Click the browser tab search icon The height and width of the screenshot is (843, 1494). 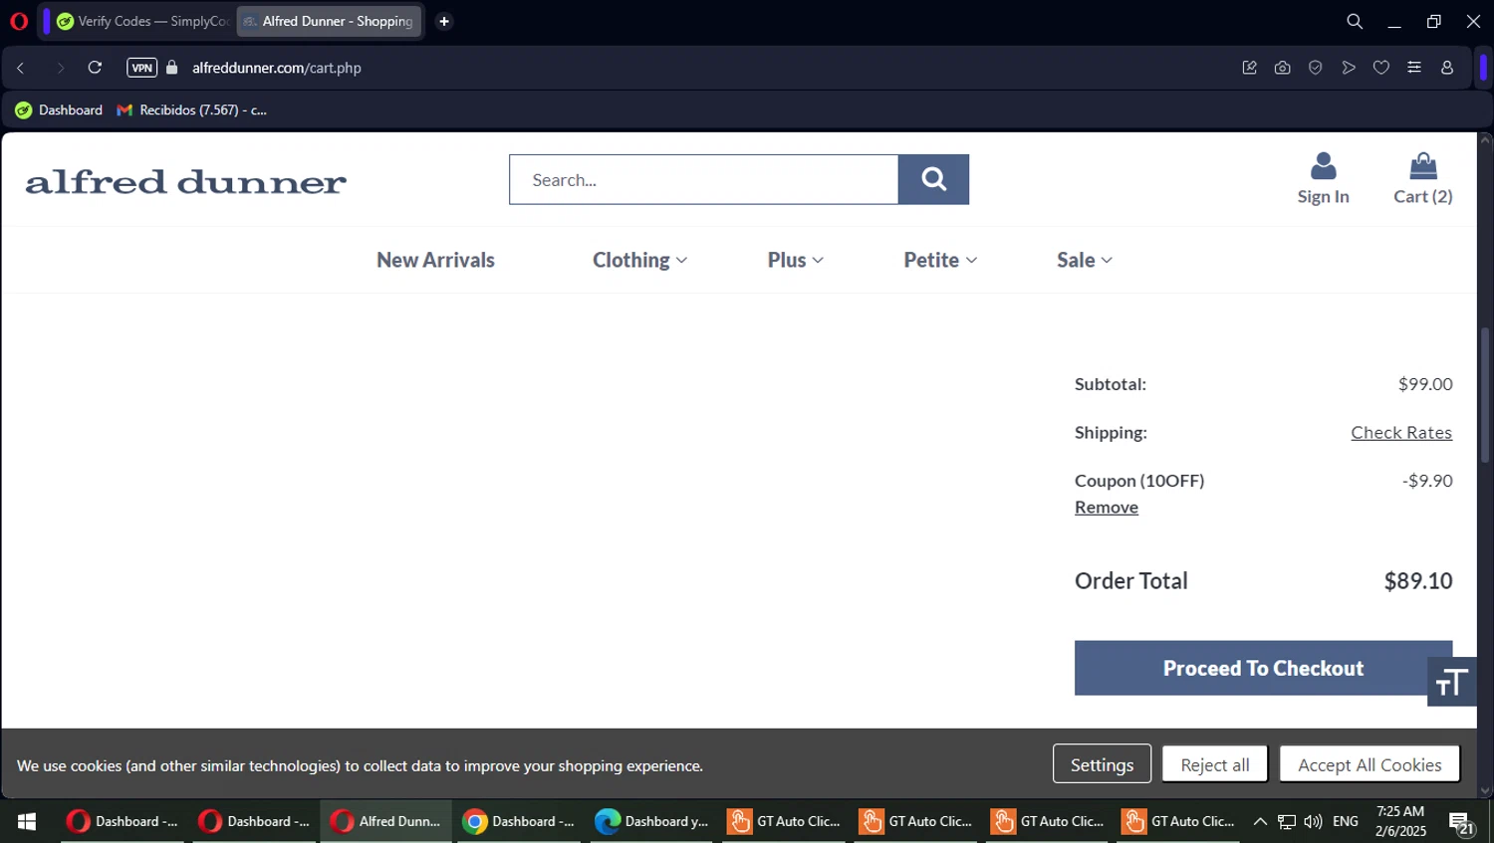click(1355, 21)
